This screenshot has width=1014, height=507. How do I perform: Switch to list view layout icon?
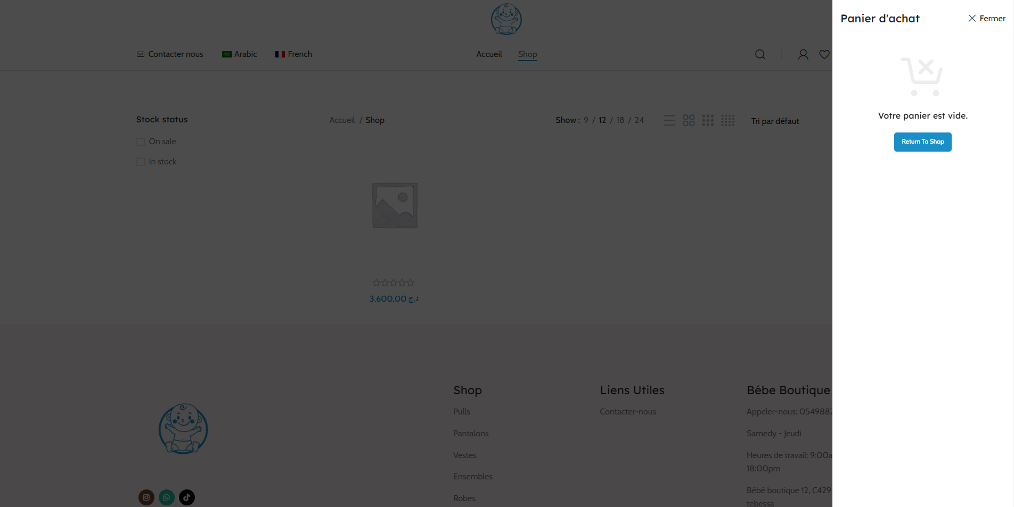[669, 121]
